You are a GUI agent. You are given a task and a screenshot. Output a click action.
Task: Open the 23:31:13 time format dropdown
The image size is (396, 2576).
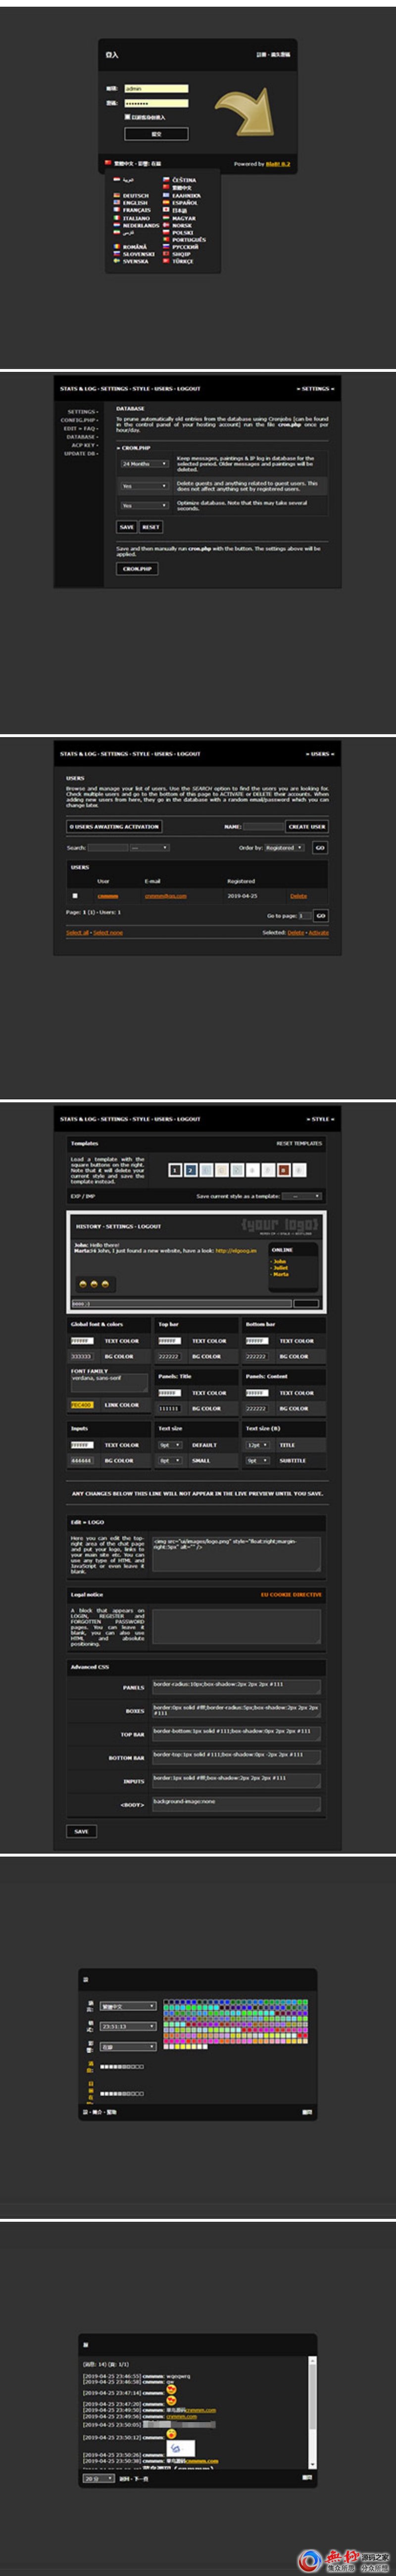tap(128, 2026)
